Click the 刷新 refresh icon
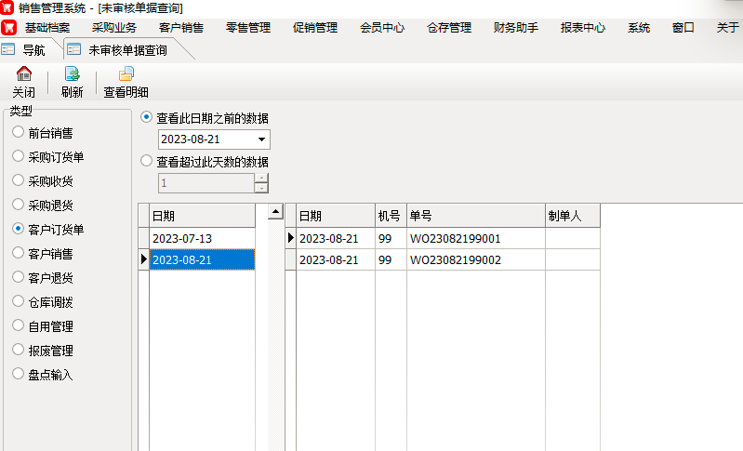 (72, 74)
